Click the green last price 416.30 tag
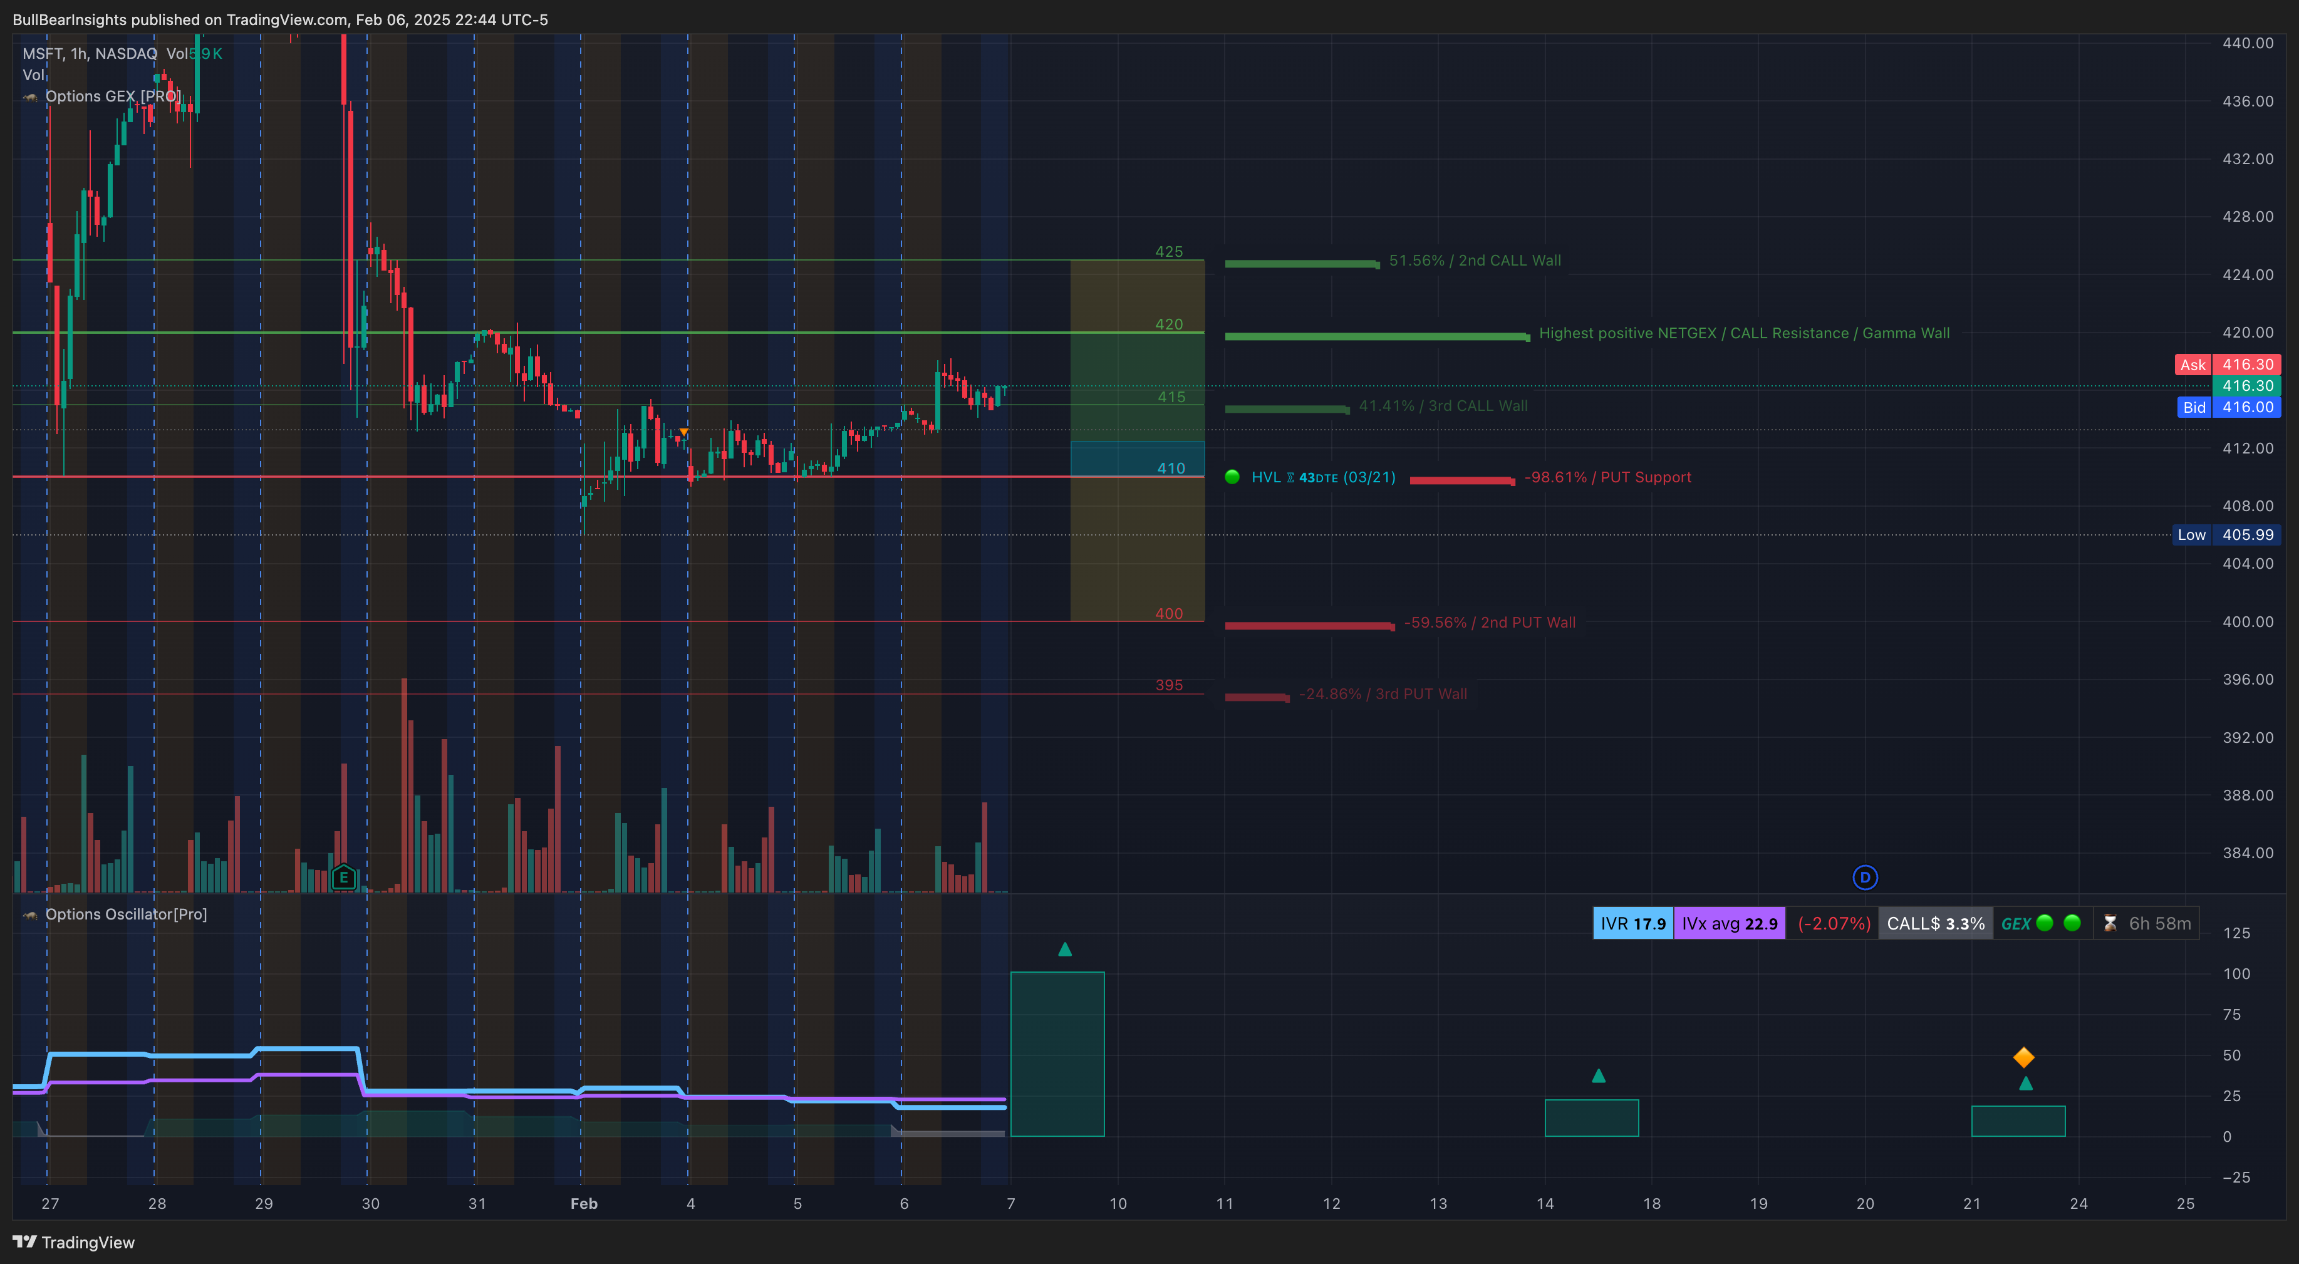Viewport: 2299px width, 1264px height. 2246,386
